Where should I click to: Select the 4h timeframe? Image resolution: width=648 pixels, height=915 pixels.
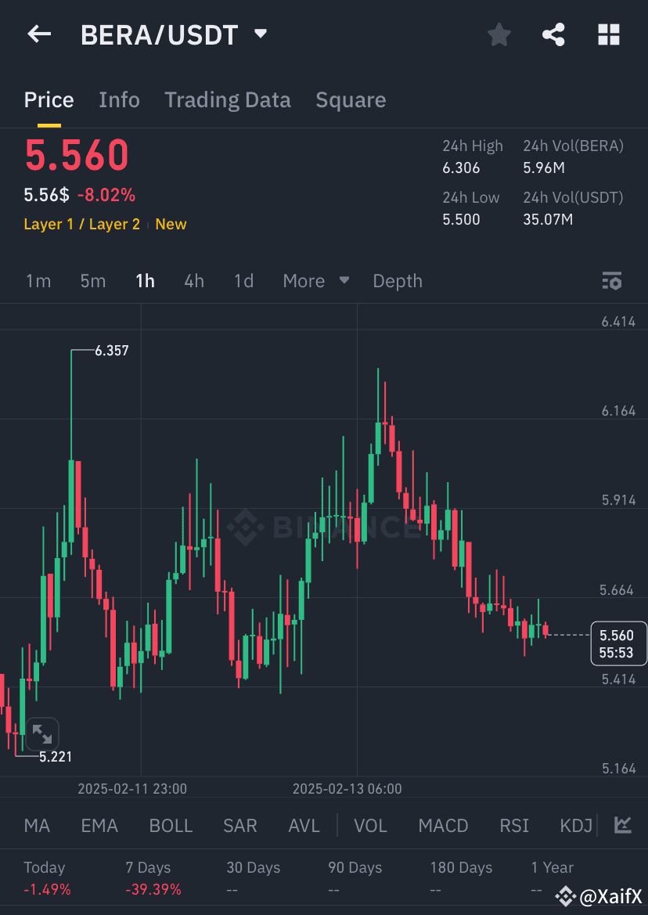pyautogui.click(x=194, y=281)
